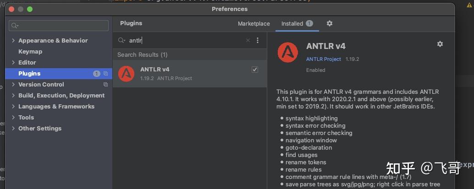
Task: Expand the Appearance & Behavior section
Action: tap(13, 41)
